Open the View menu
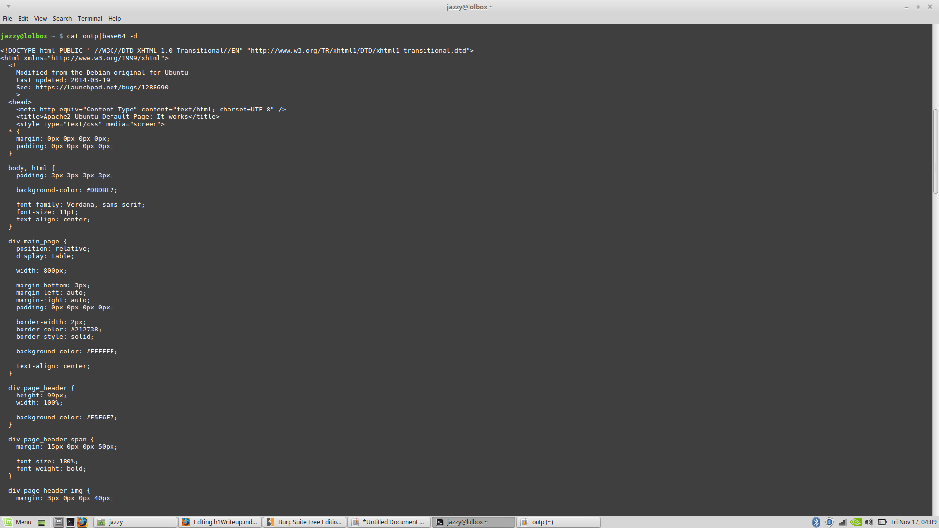Viewport: 939px width, 528px height. [41, 18]
